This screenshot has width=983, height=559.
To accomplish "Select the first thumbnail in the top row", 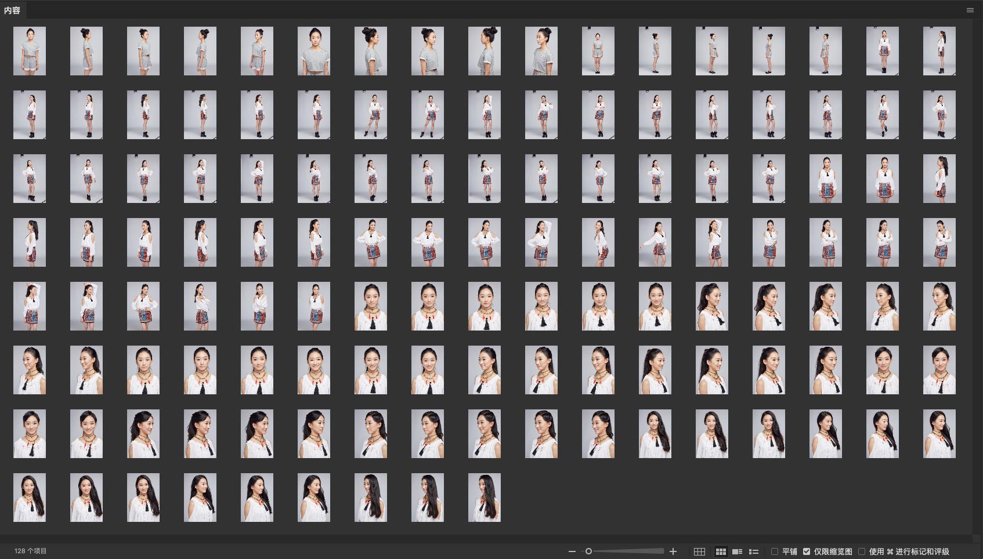I will [x=30, y=51].
